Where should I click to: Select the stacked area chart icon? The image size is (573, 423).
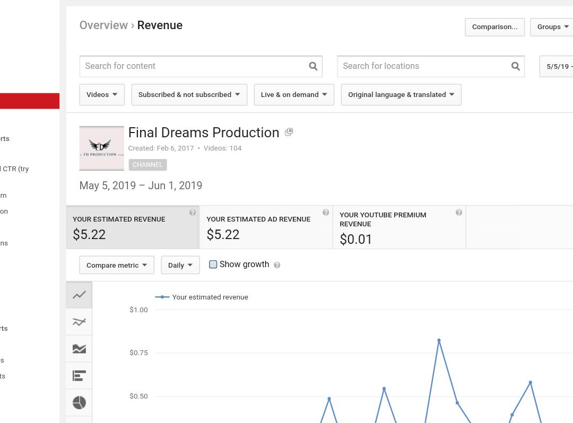[x=79, y=349]
